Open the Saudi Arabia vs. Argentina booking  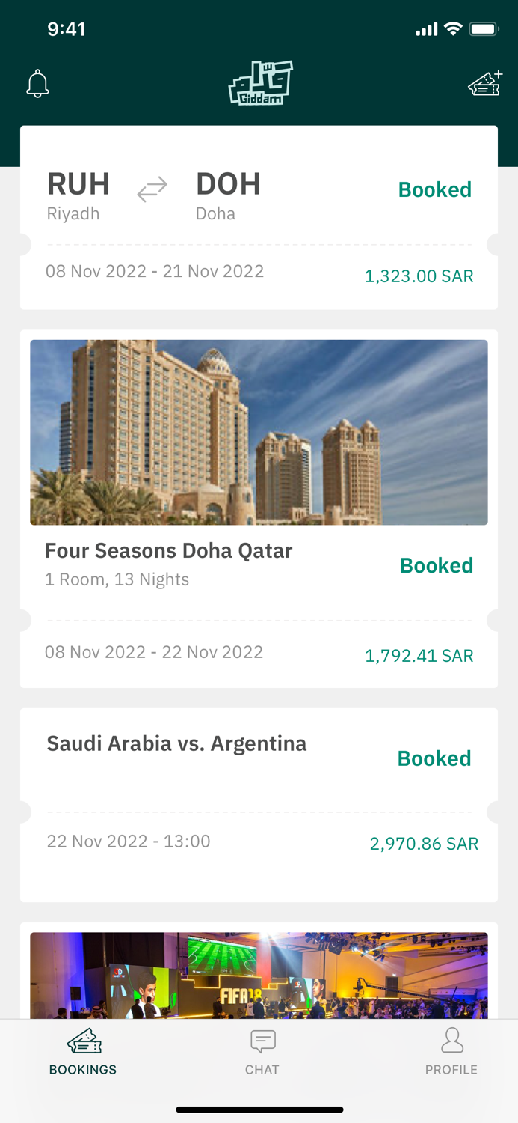click(176, 743)
